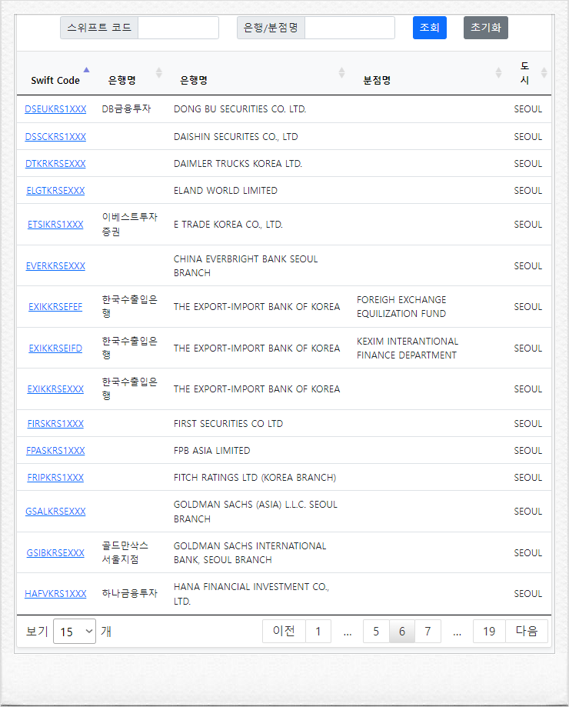569x707 pixels.
Task: Sort by city (도시) column arrows
Action: [x=544, y=72]
